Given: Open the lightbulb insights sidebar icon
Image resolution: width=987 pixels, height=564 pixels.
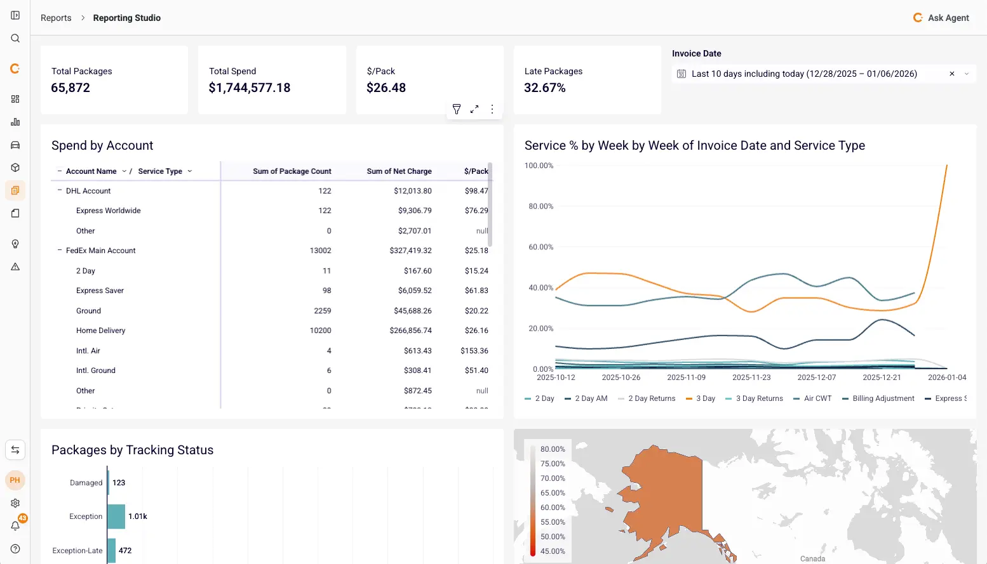Looking at the screenshot, I should 15,244.
